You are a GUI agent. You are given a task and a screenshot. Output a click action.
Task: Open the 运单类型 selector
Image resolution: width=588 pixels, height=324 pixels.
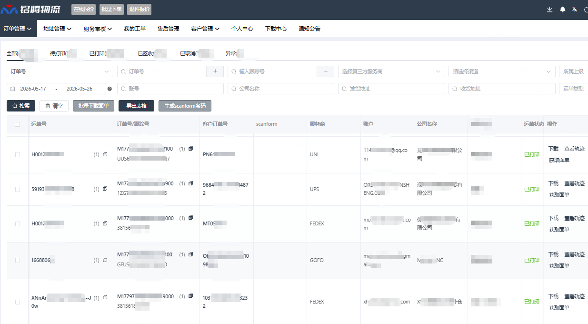click(573, 89)
